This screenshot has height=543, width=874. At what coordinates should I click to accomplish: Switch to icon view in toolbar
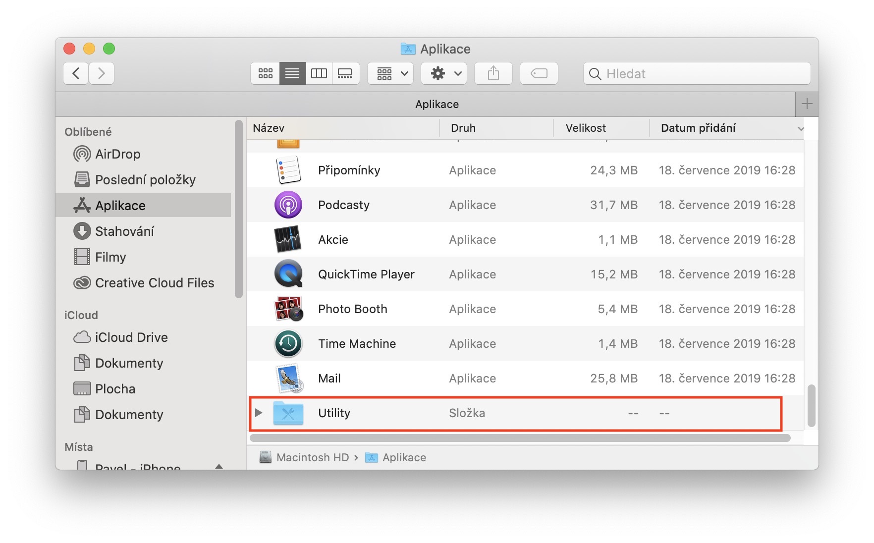pos(265,74)
